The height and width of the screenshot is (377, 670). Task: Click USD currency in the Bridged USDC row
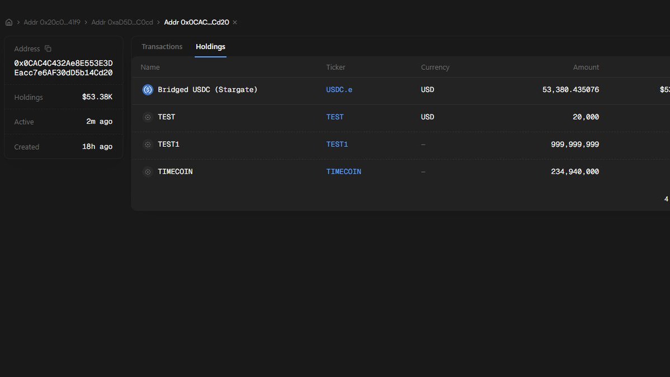point(427,90)
